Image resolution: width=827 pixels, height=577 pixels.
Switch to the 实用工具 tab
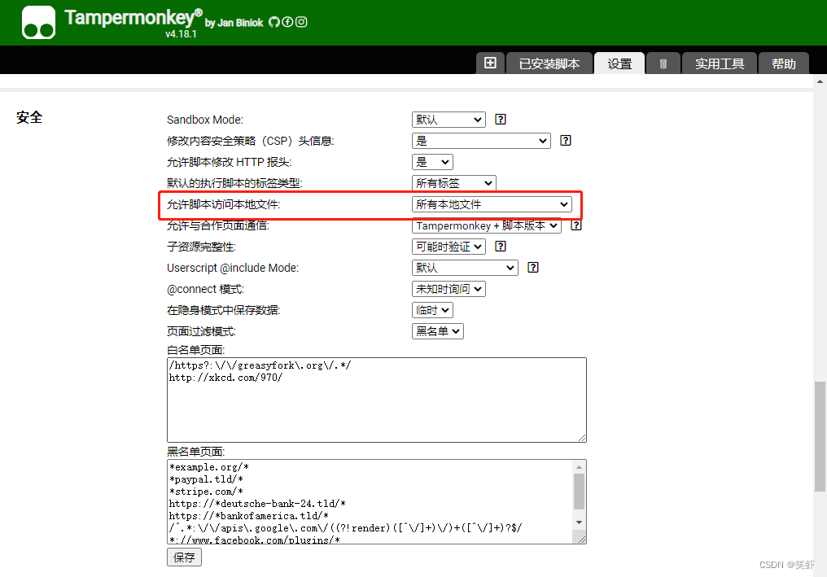coord(720,63)
